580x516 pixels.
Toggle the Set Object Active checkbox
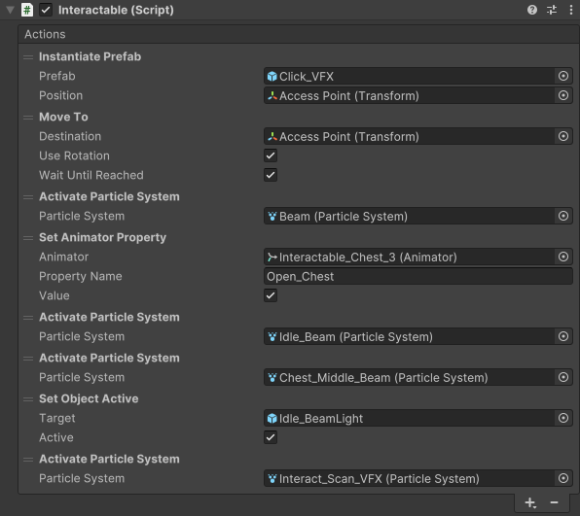point(271,437)
